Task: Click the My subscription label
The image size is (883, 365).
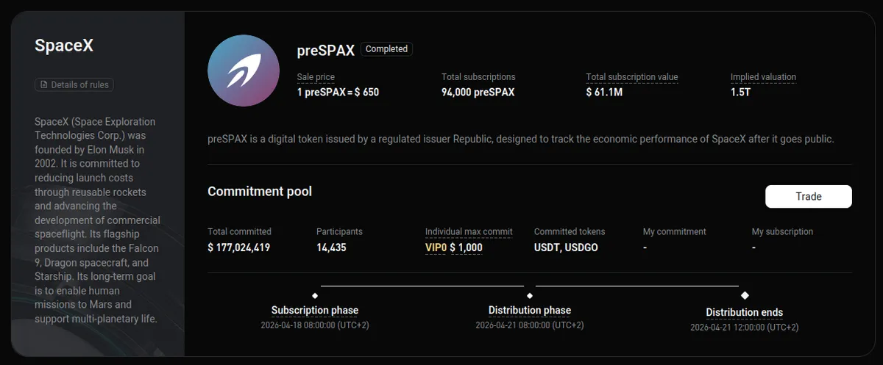Action: pyautogui.click(x=782, y=231)
